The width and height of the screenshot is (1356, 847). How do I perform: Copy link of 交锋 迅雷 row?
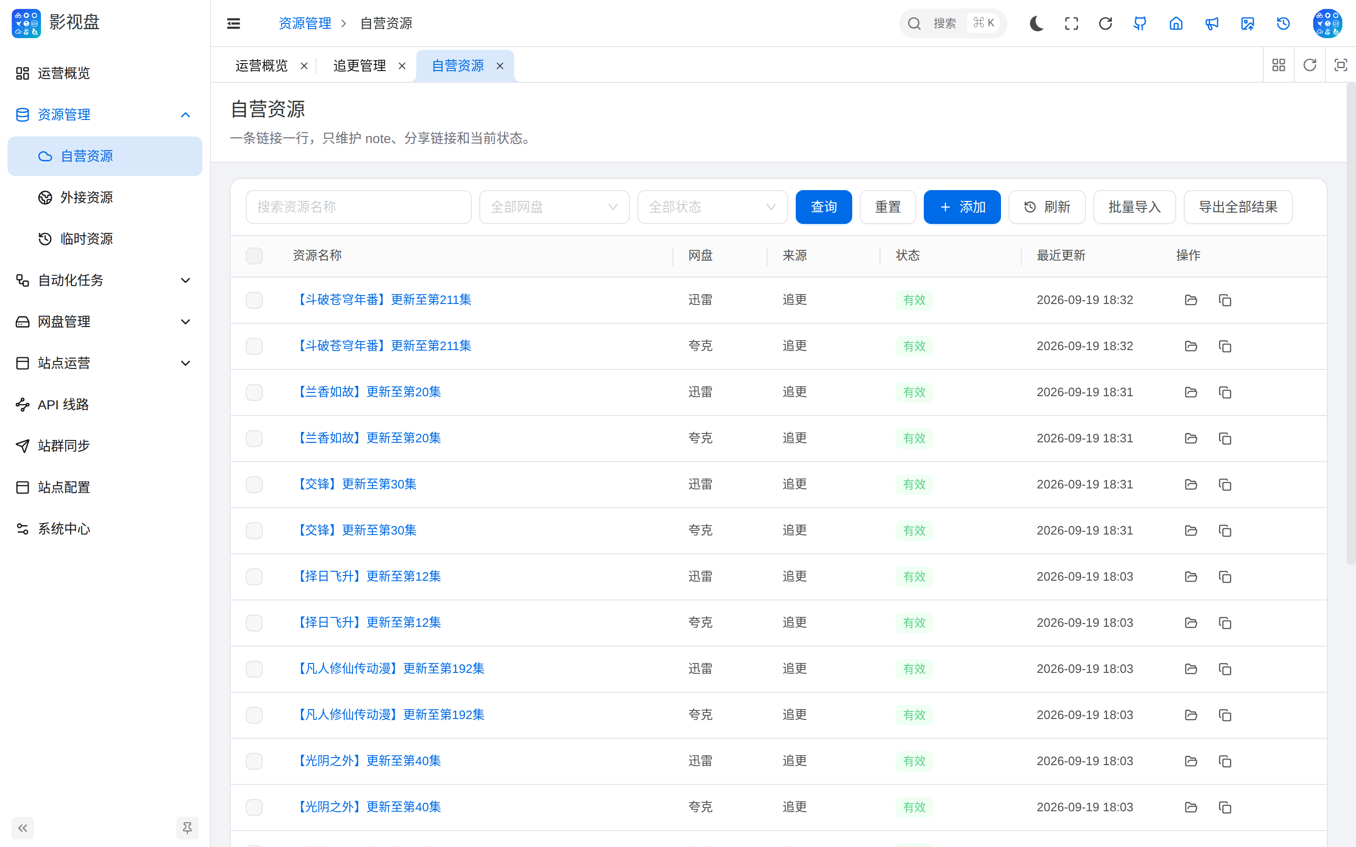[1225, 485]
